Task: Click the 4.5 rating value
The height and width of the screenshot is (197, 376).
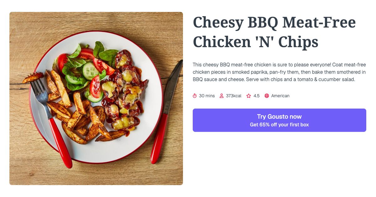Action: tap(257, 96)
